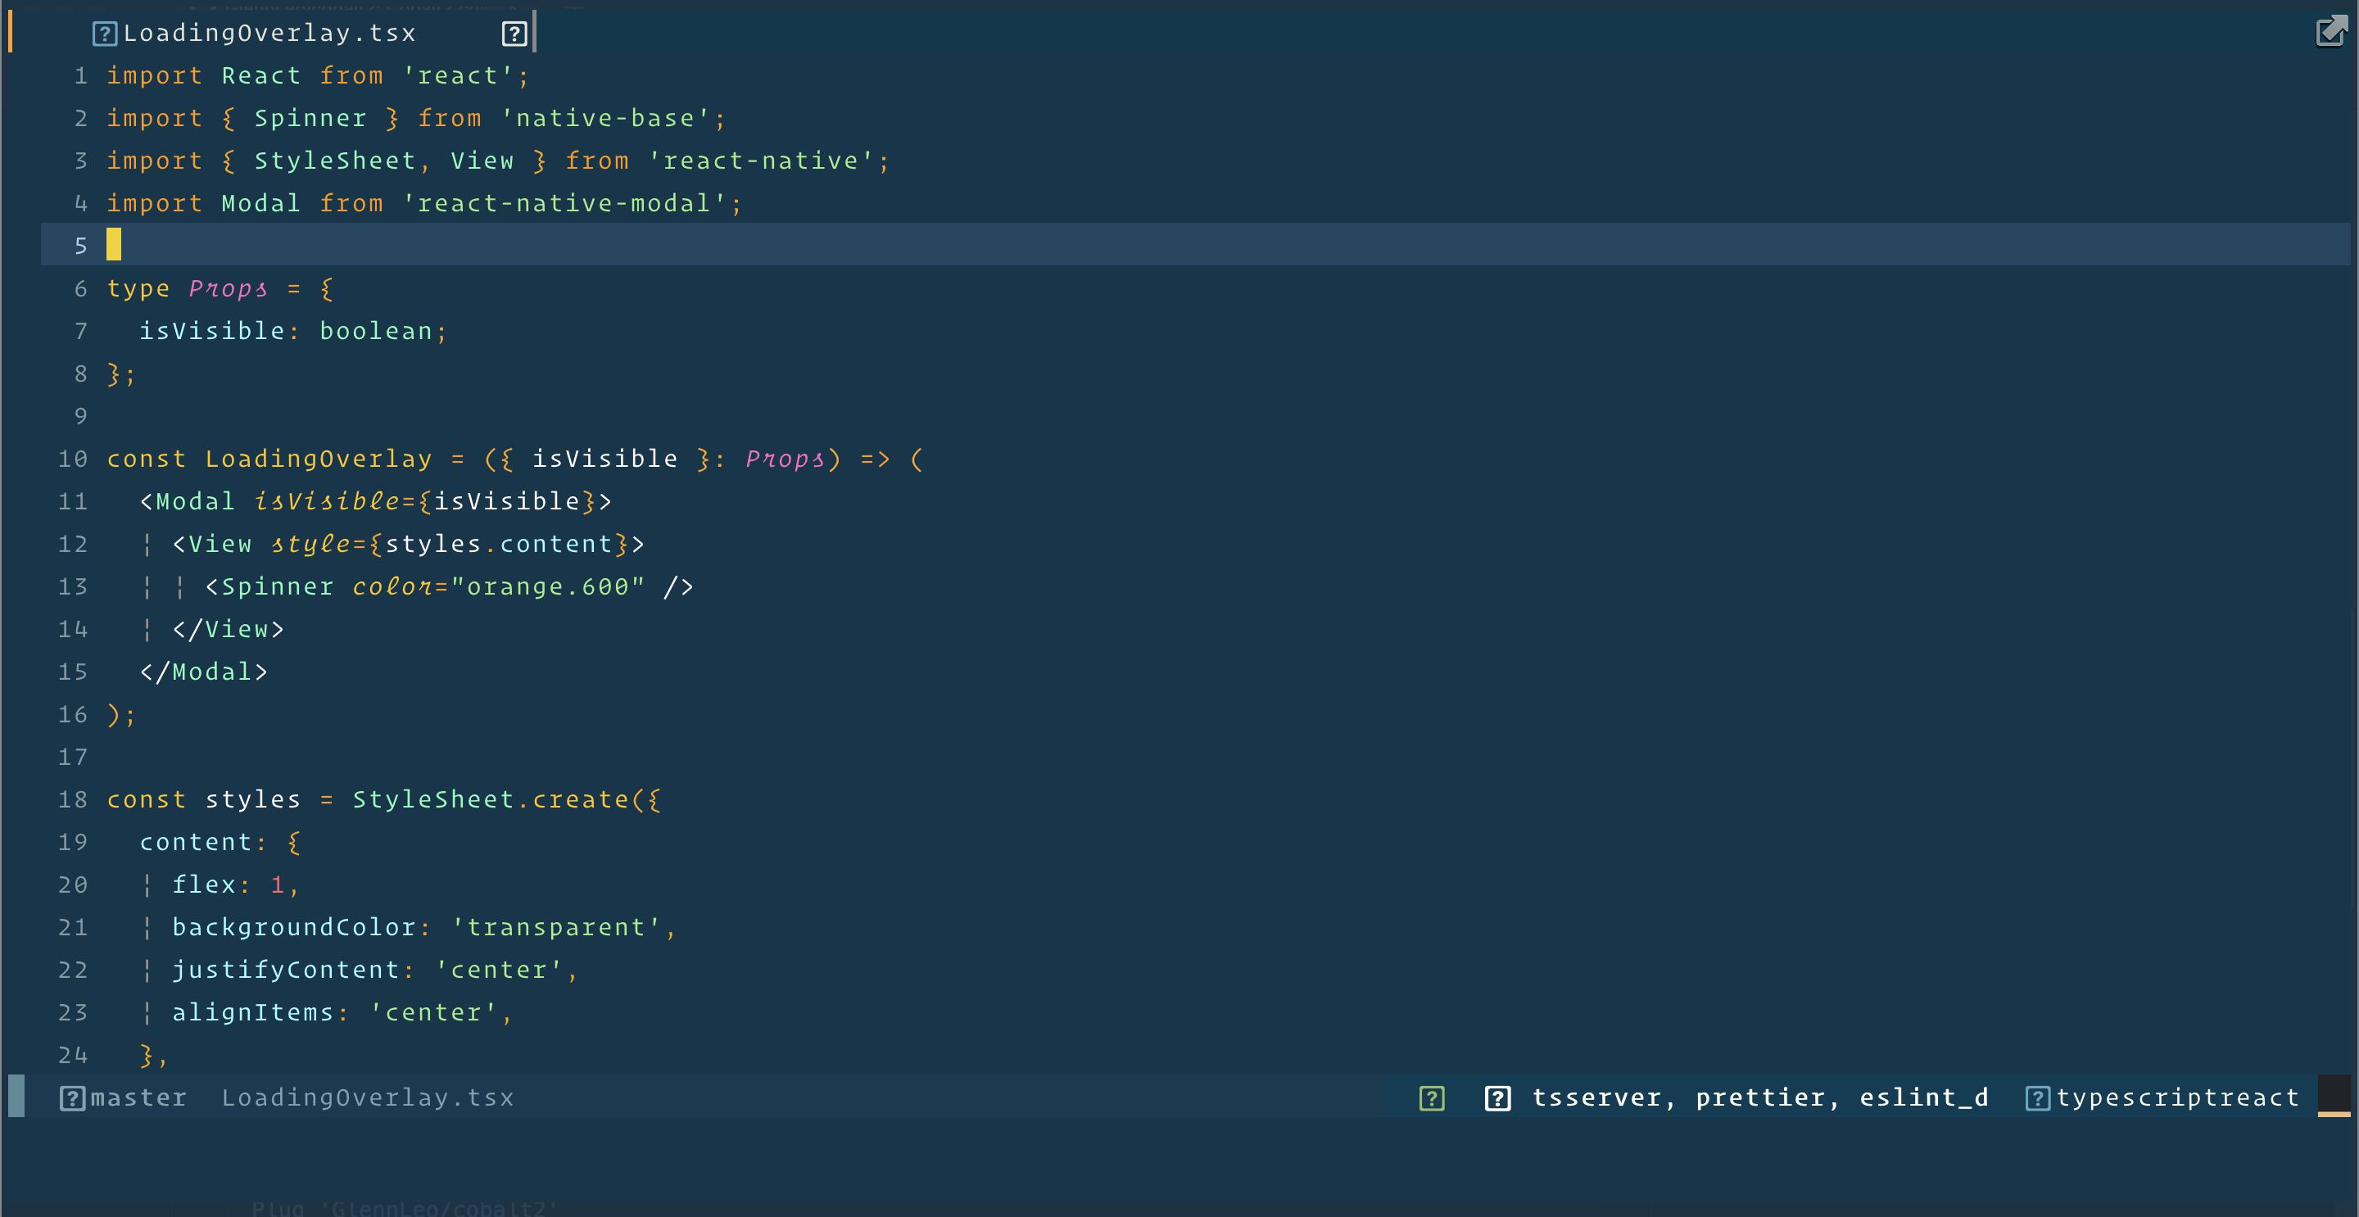Click the typescriptreact filetype icon
The image size is (2359, 1217).
(x=2039, y=1097)
